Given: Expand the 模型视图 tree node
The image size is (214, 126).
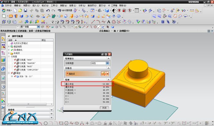Looking at the screenshot, I should 9,46.
